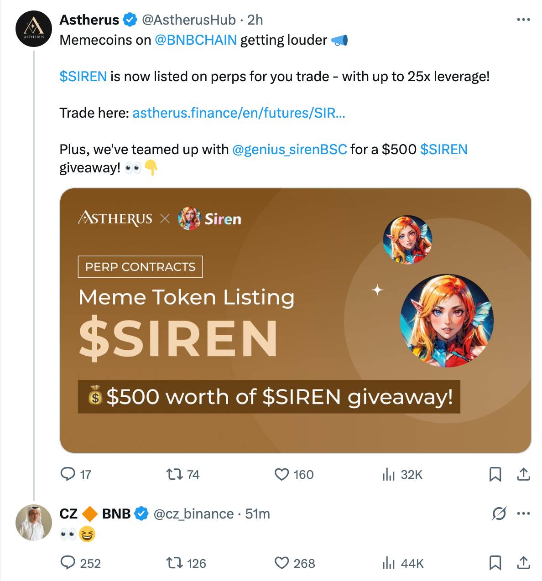Retweet the Astherus $SIREN post
The image size is (542, 581).
point(173,475)
